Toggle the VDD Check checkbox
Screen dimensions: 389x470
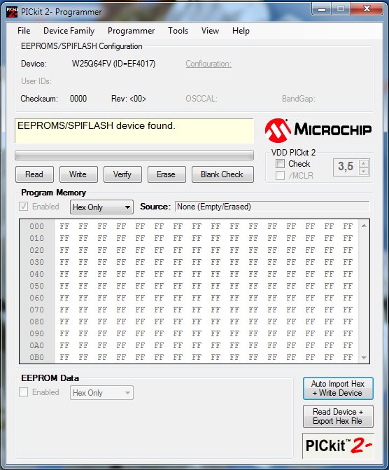click(x=280, y=164)
